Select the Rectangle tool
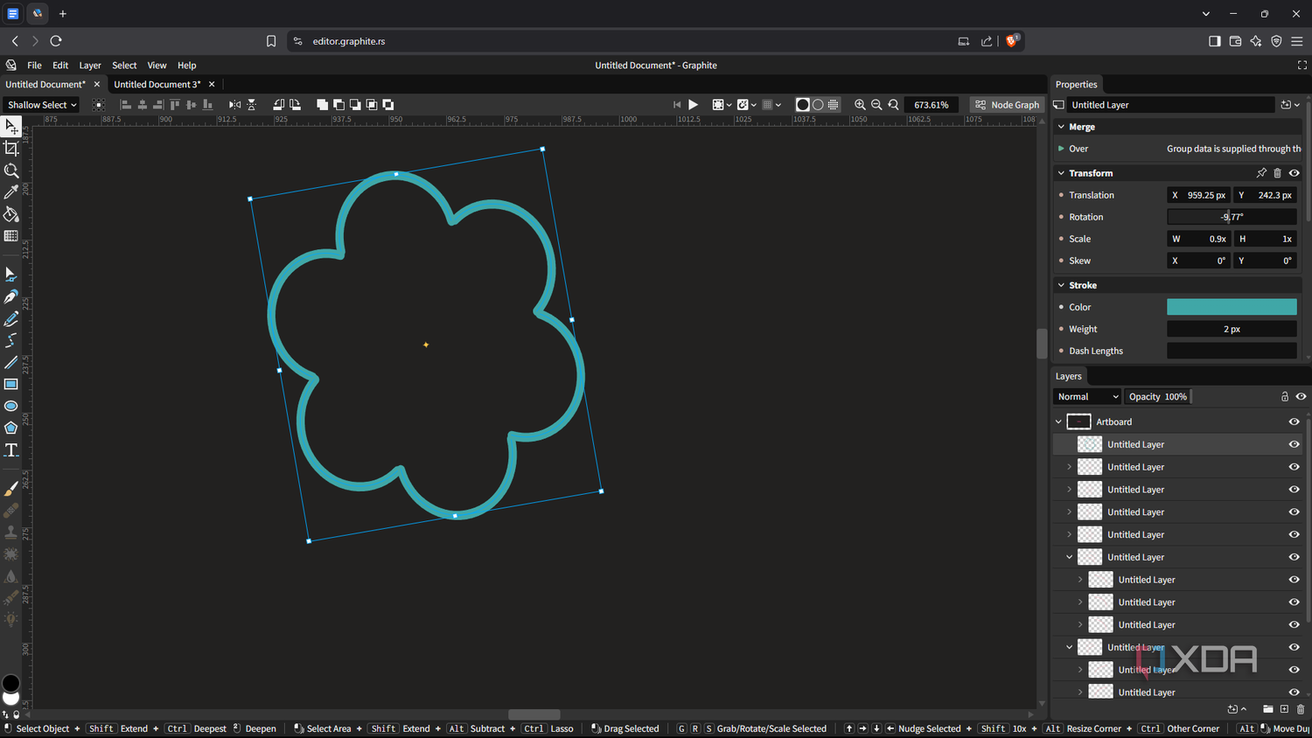 11,385
